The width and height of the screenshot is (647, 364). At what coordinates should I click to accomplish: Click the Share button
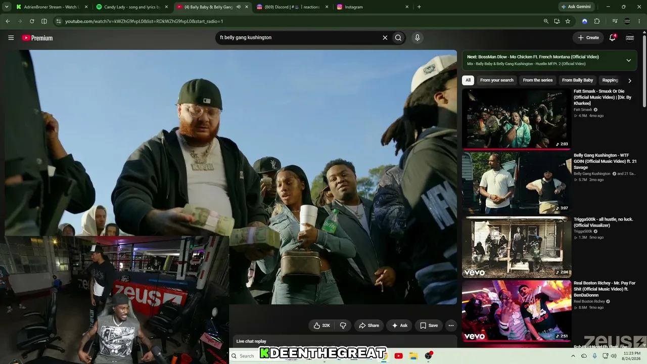tap(368, 326)
